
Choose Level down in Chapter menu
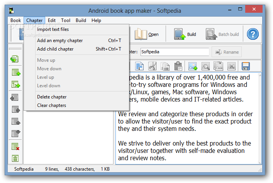click(76, 86)
